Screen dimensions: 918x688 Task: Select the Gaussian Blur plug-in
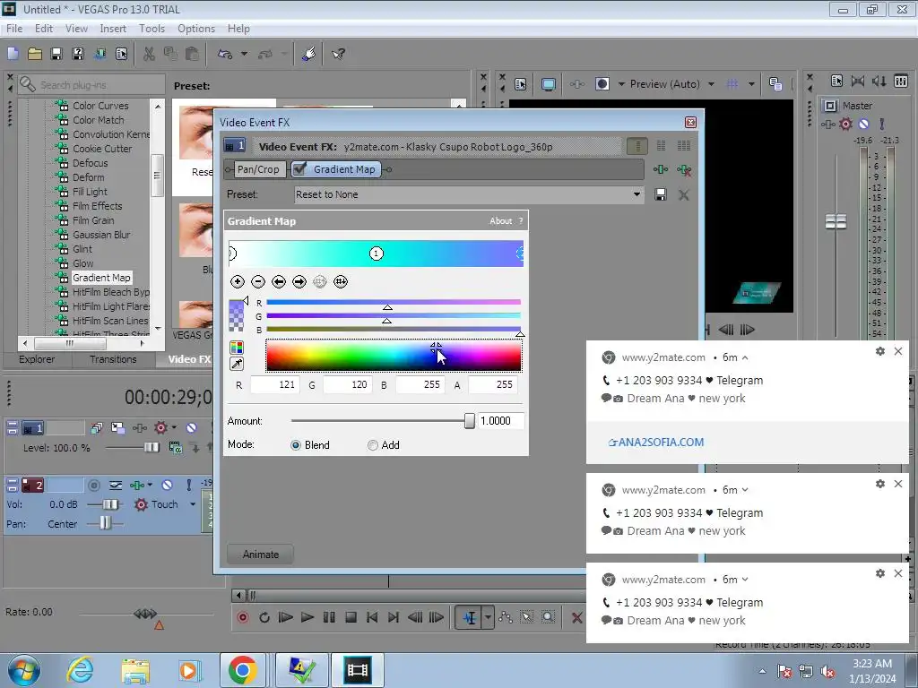pos(100,235)
